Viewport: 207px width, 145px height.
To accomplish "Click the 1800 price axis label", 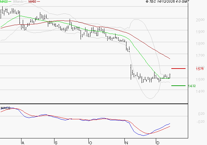I will click(200, 43).
